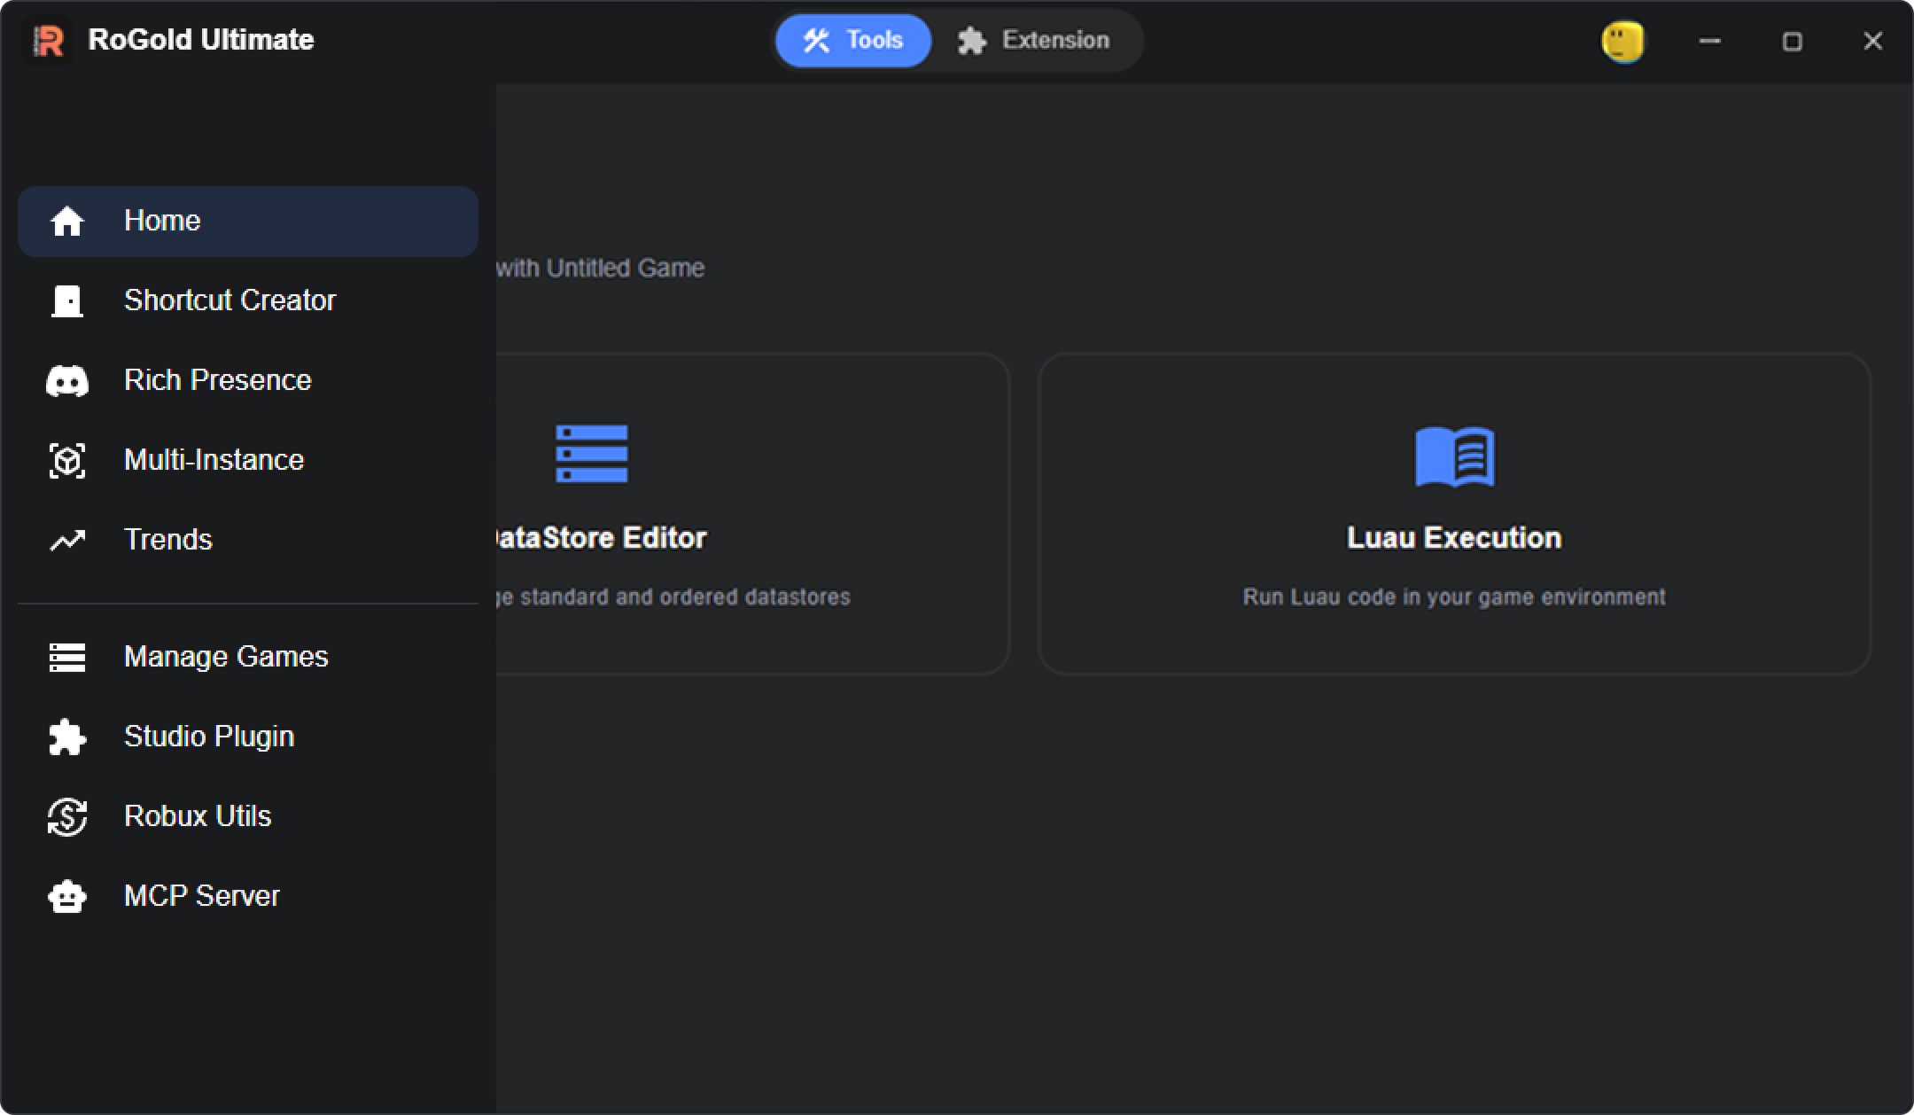Minimize the RoGold Ultimate window
Image resolution: width=1914 pixels, height=1115 pixels.
pyautogui.click(x=1710, y=41)
